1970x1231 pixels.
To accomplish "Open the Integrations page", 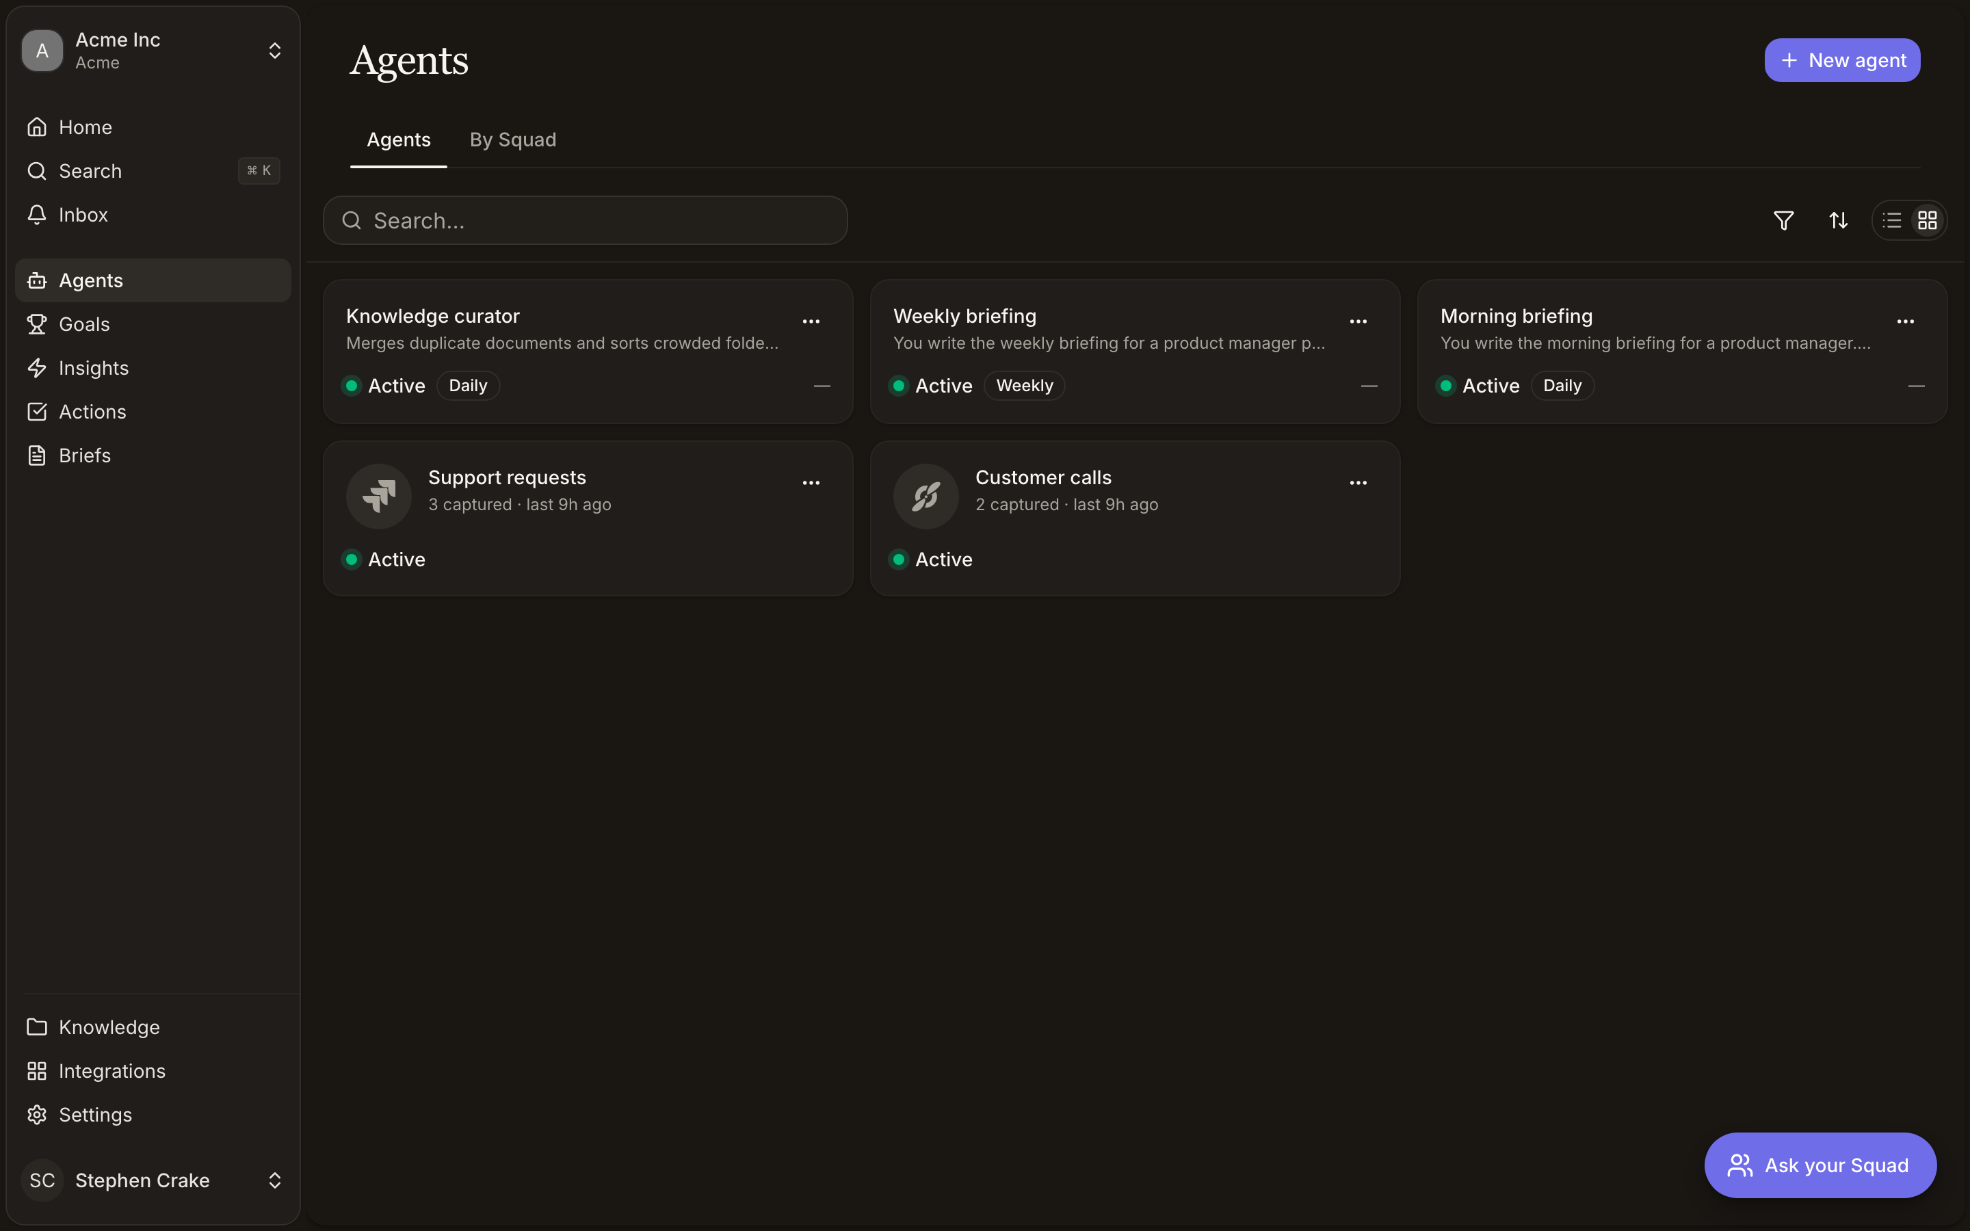I will click(153, 1072).
